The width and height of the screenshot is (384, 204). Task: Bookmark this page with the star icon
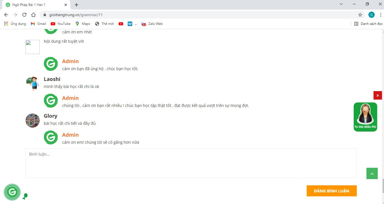(360, 15)
